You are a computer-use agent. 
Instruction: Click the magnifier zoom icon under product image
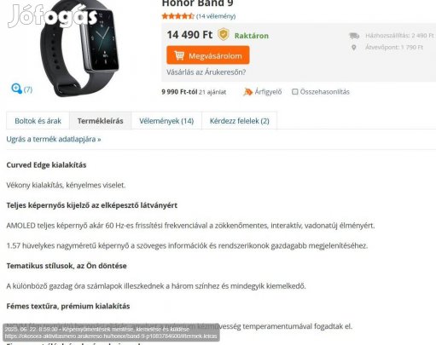17,89
